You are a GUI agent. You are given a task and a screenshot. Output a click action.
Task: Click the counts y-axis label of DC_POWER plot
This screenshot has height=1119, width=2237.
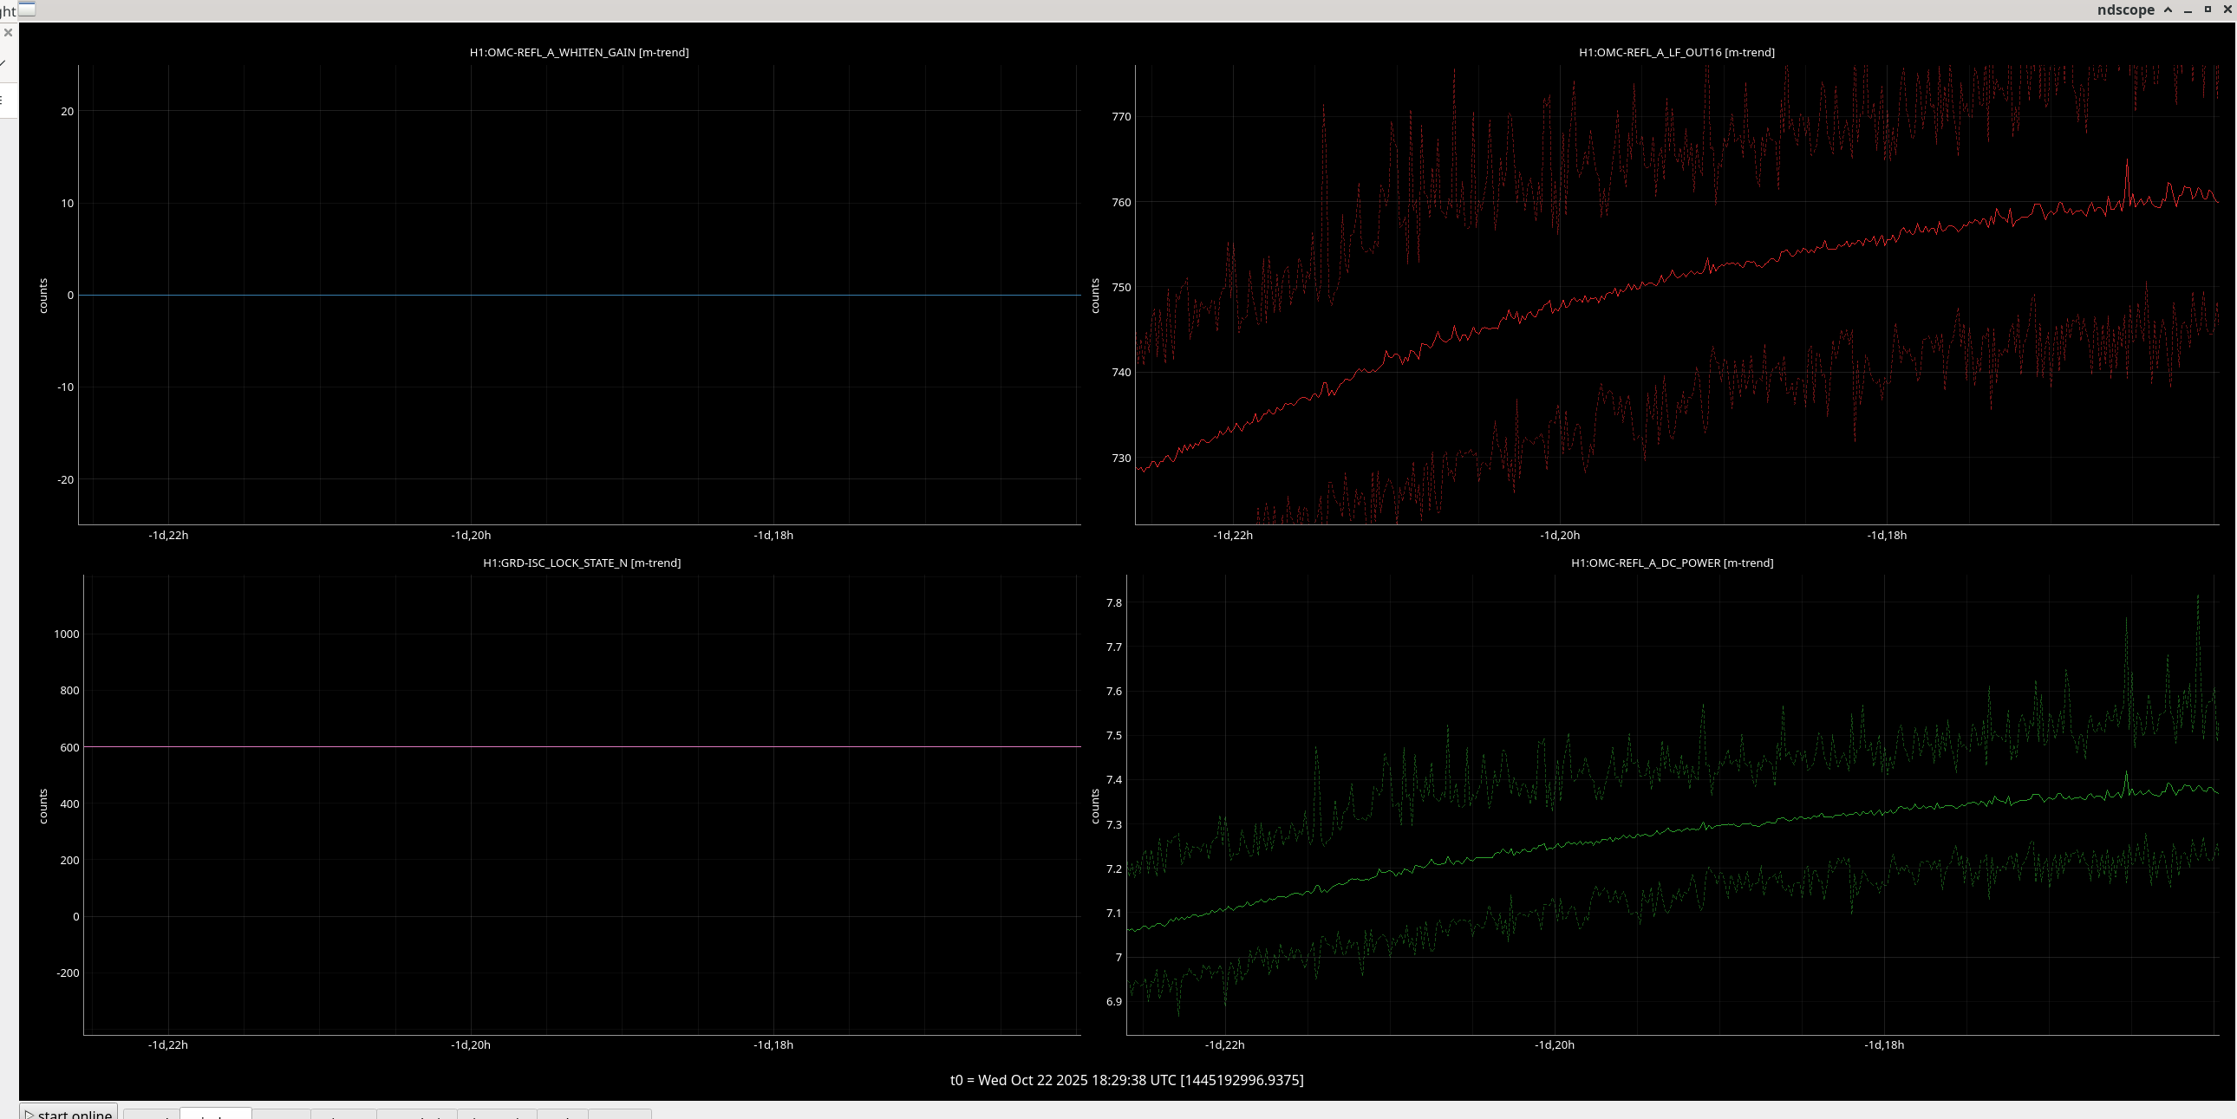coord(1095,805)
